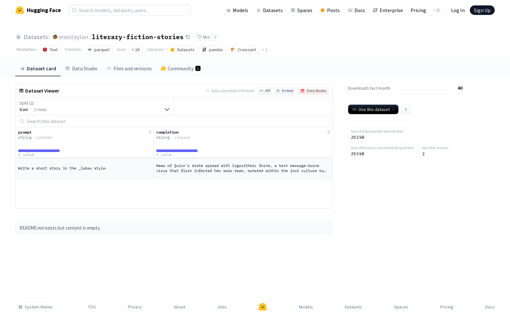Open the enestaylan profile link

[73, 37]
